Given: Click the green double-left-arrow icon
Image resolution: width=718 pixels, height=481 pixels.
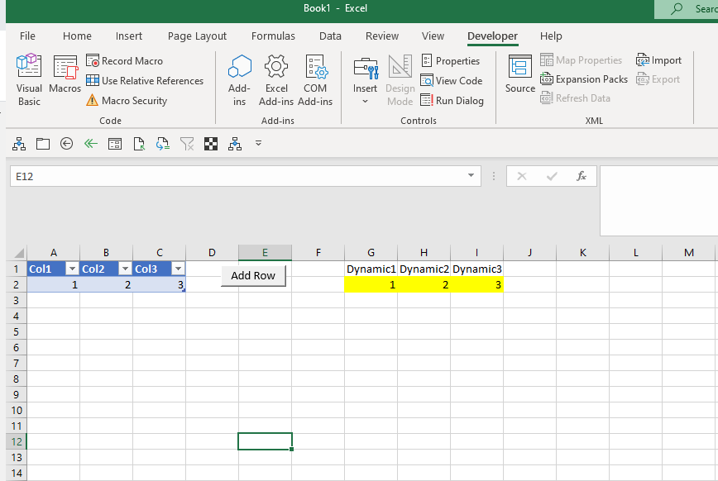Looking at the screenshot, I should pos(91,144).
